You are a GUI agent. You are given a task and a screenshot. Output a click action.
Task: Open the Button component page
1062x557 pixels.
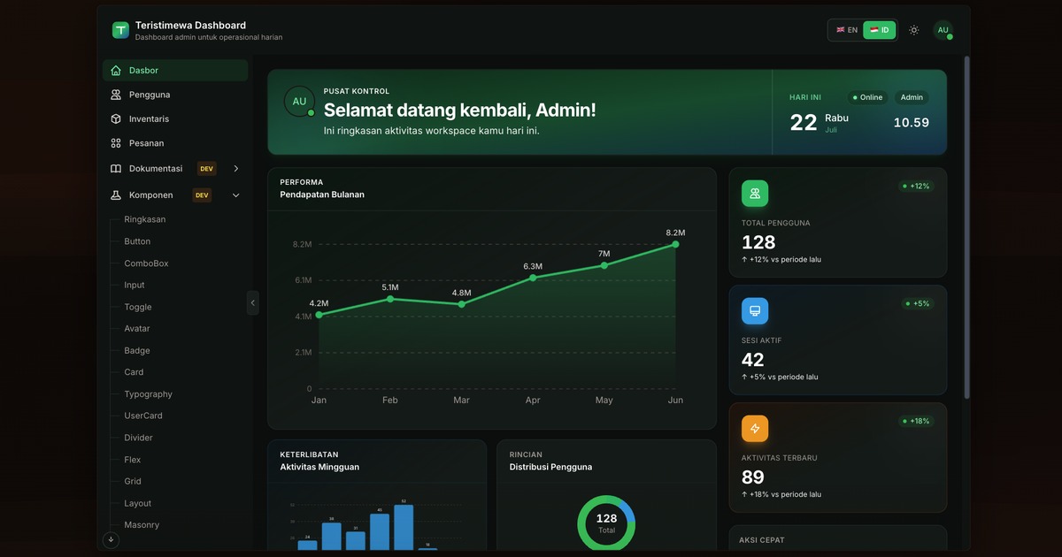pos(137,241)
